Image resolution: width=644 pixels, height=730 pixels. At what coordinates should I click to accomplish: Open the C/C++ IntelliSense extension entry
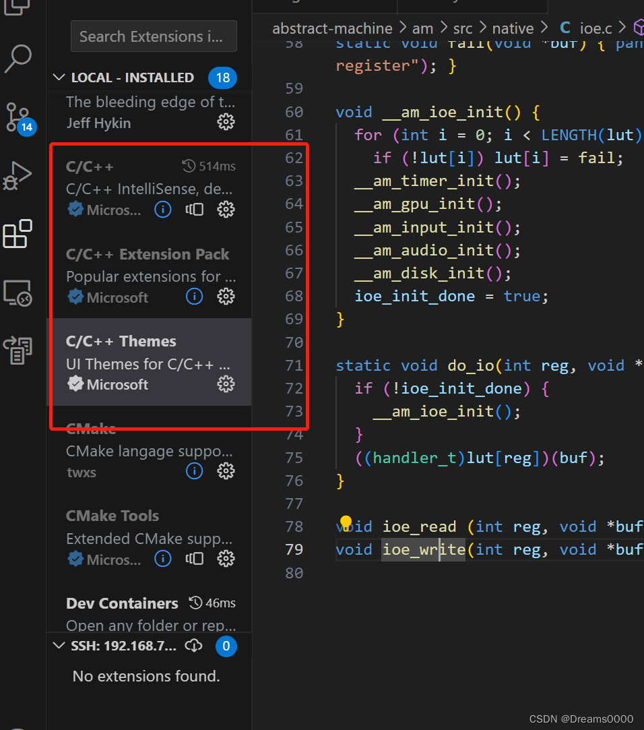click(x=149, y=188)
